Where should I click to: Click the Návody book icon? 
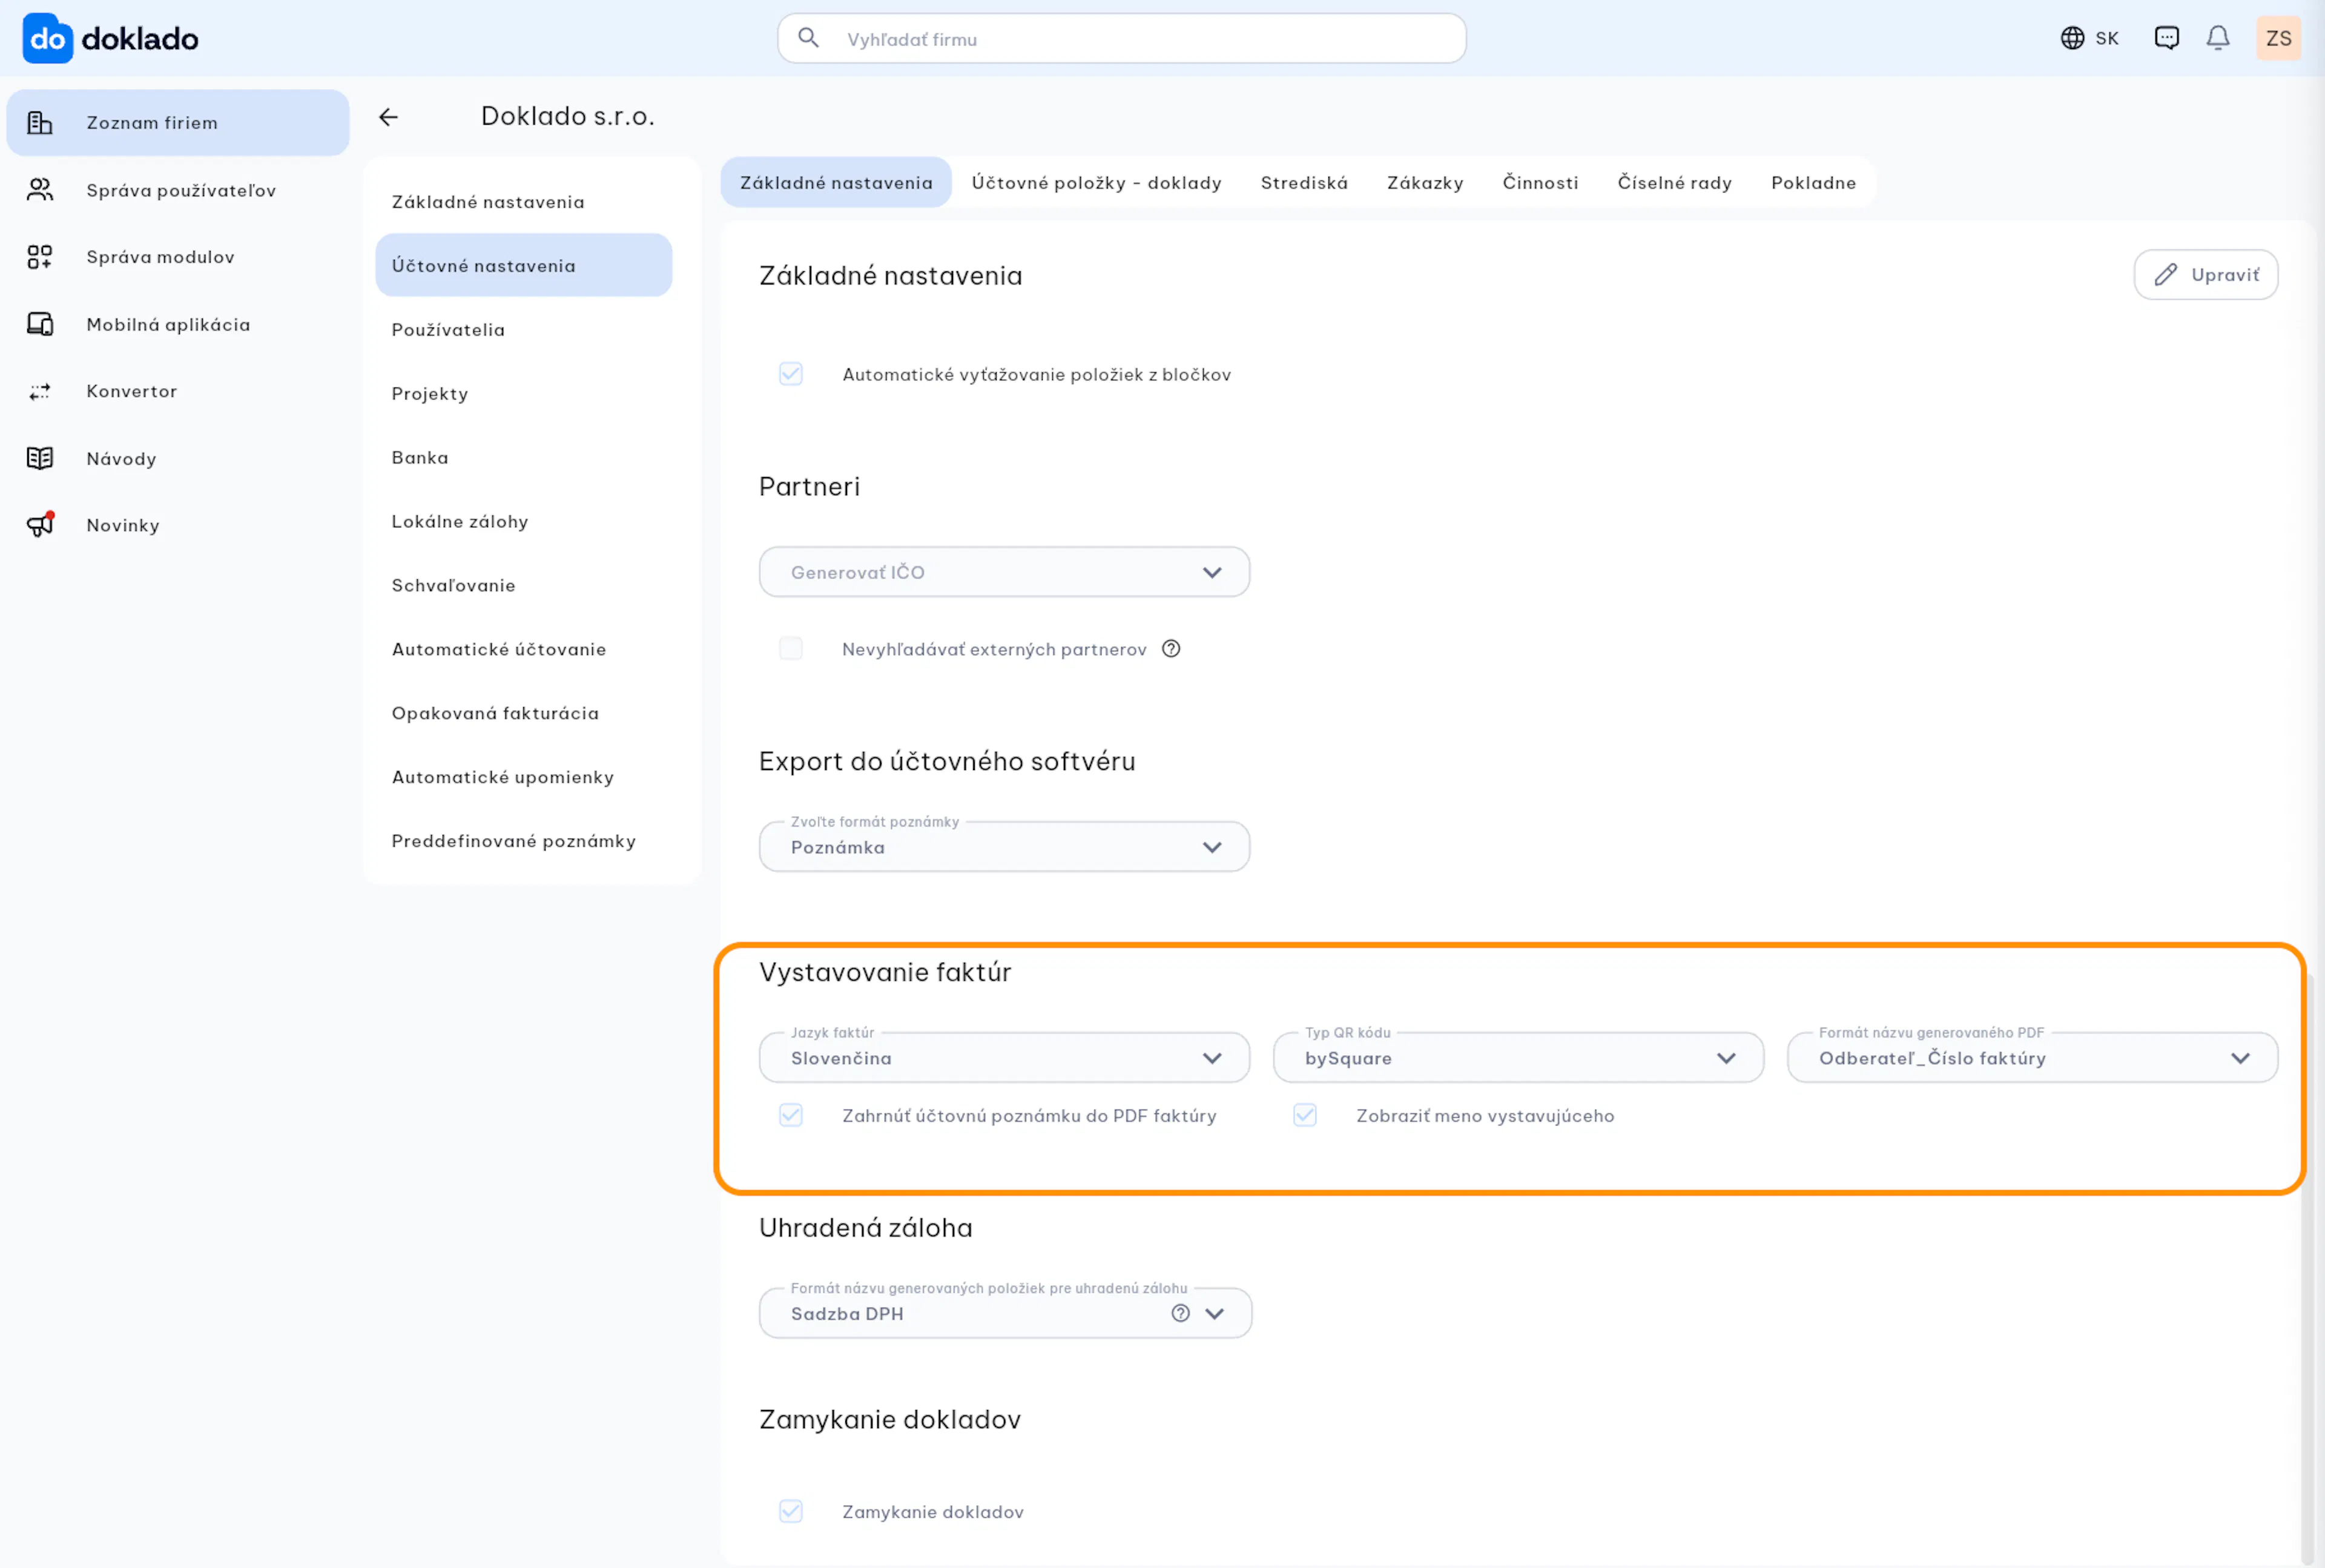coord(40,458)
